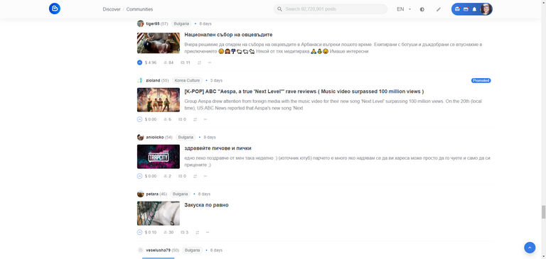
Task: Open the more menu on the petara post
Action: pyautogui.click(x=208, y=232)
